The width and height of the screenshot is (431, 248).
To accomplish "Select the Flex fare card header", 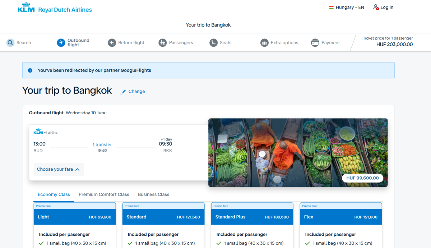I will [341, 217].
